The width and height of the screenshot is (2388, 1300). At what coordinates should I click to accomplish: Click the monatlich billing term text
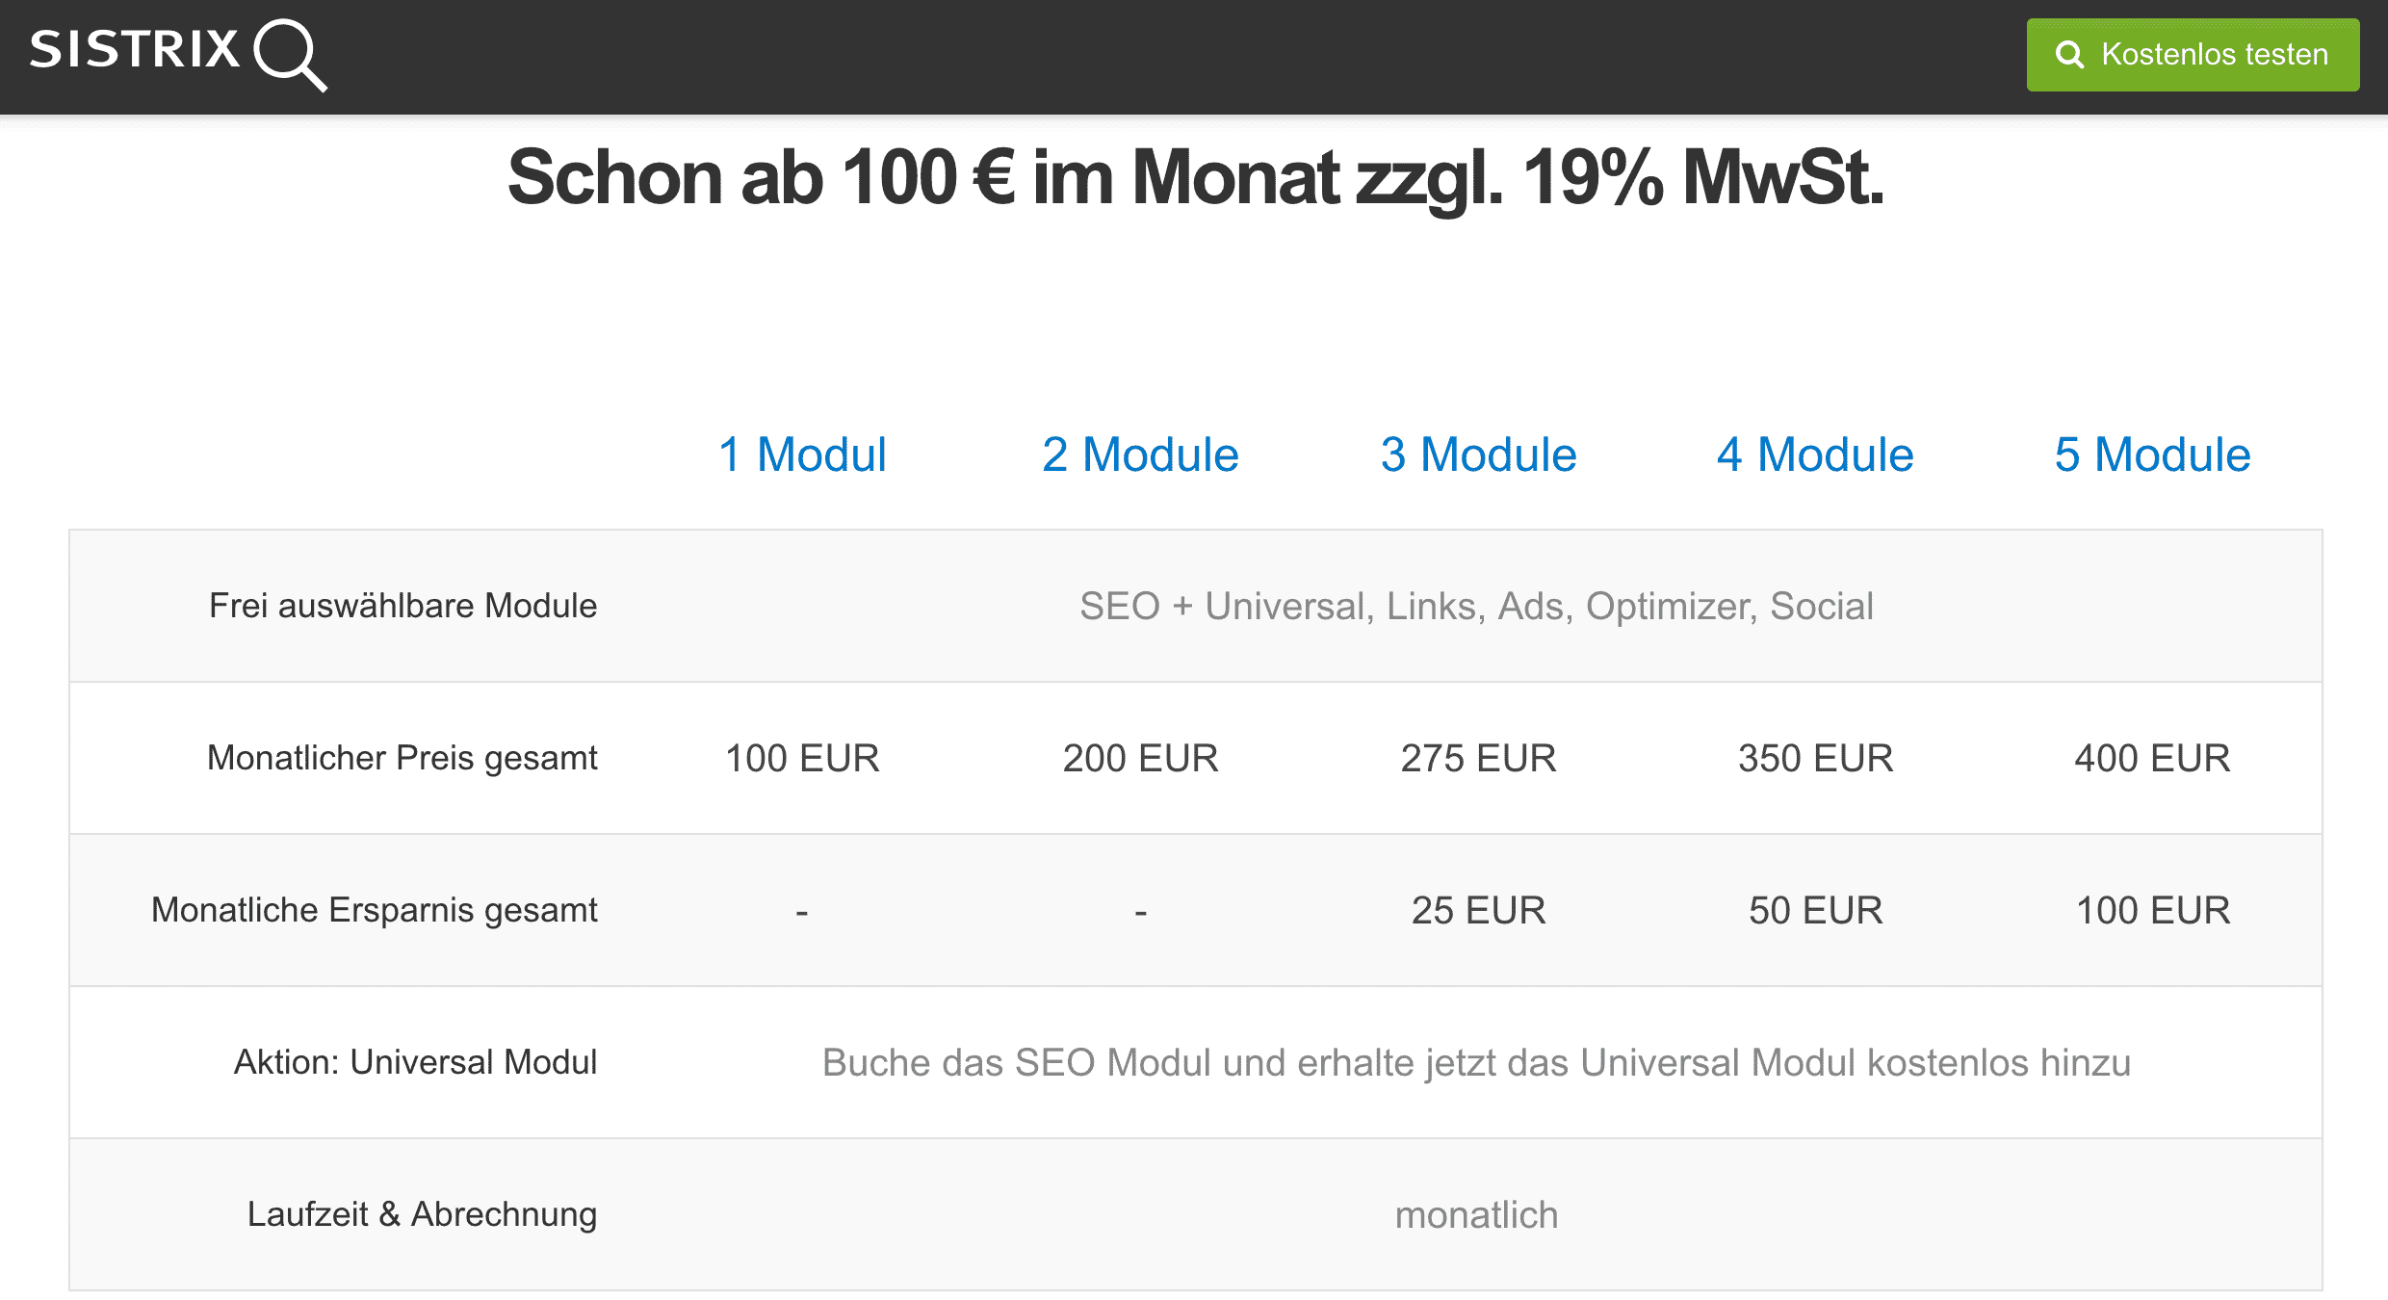(x=1476, y=1214)
